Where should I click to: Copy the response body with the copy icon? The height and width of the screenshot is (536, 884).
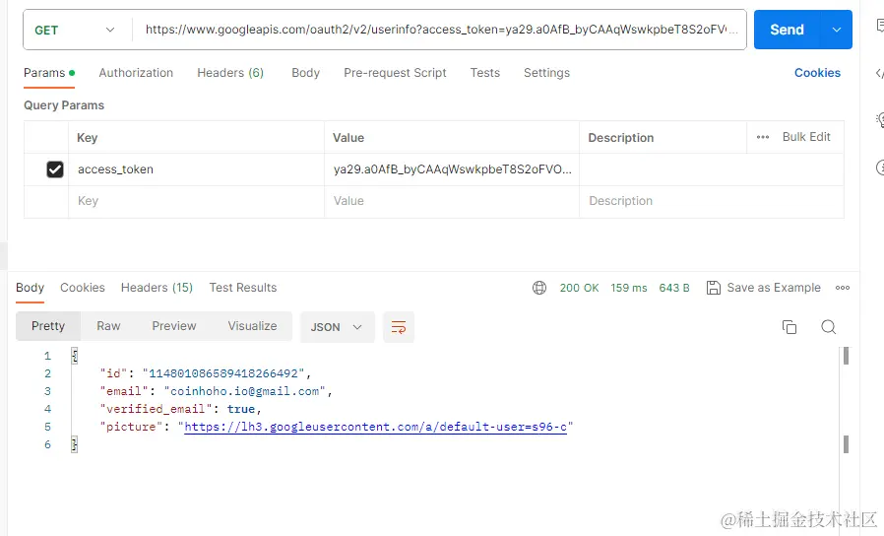tap(789, 327)
